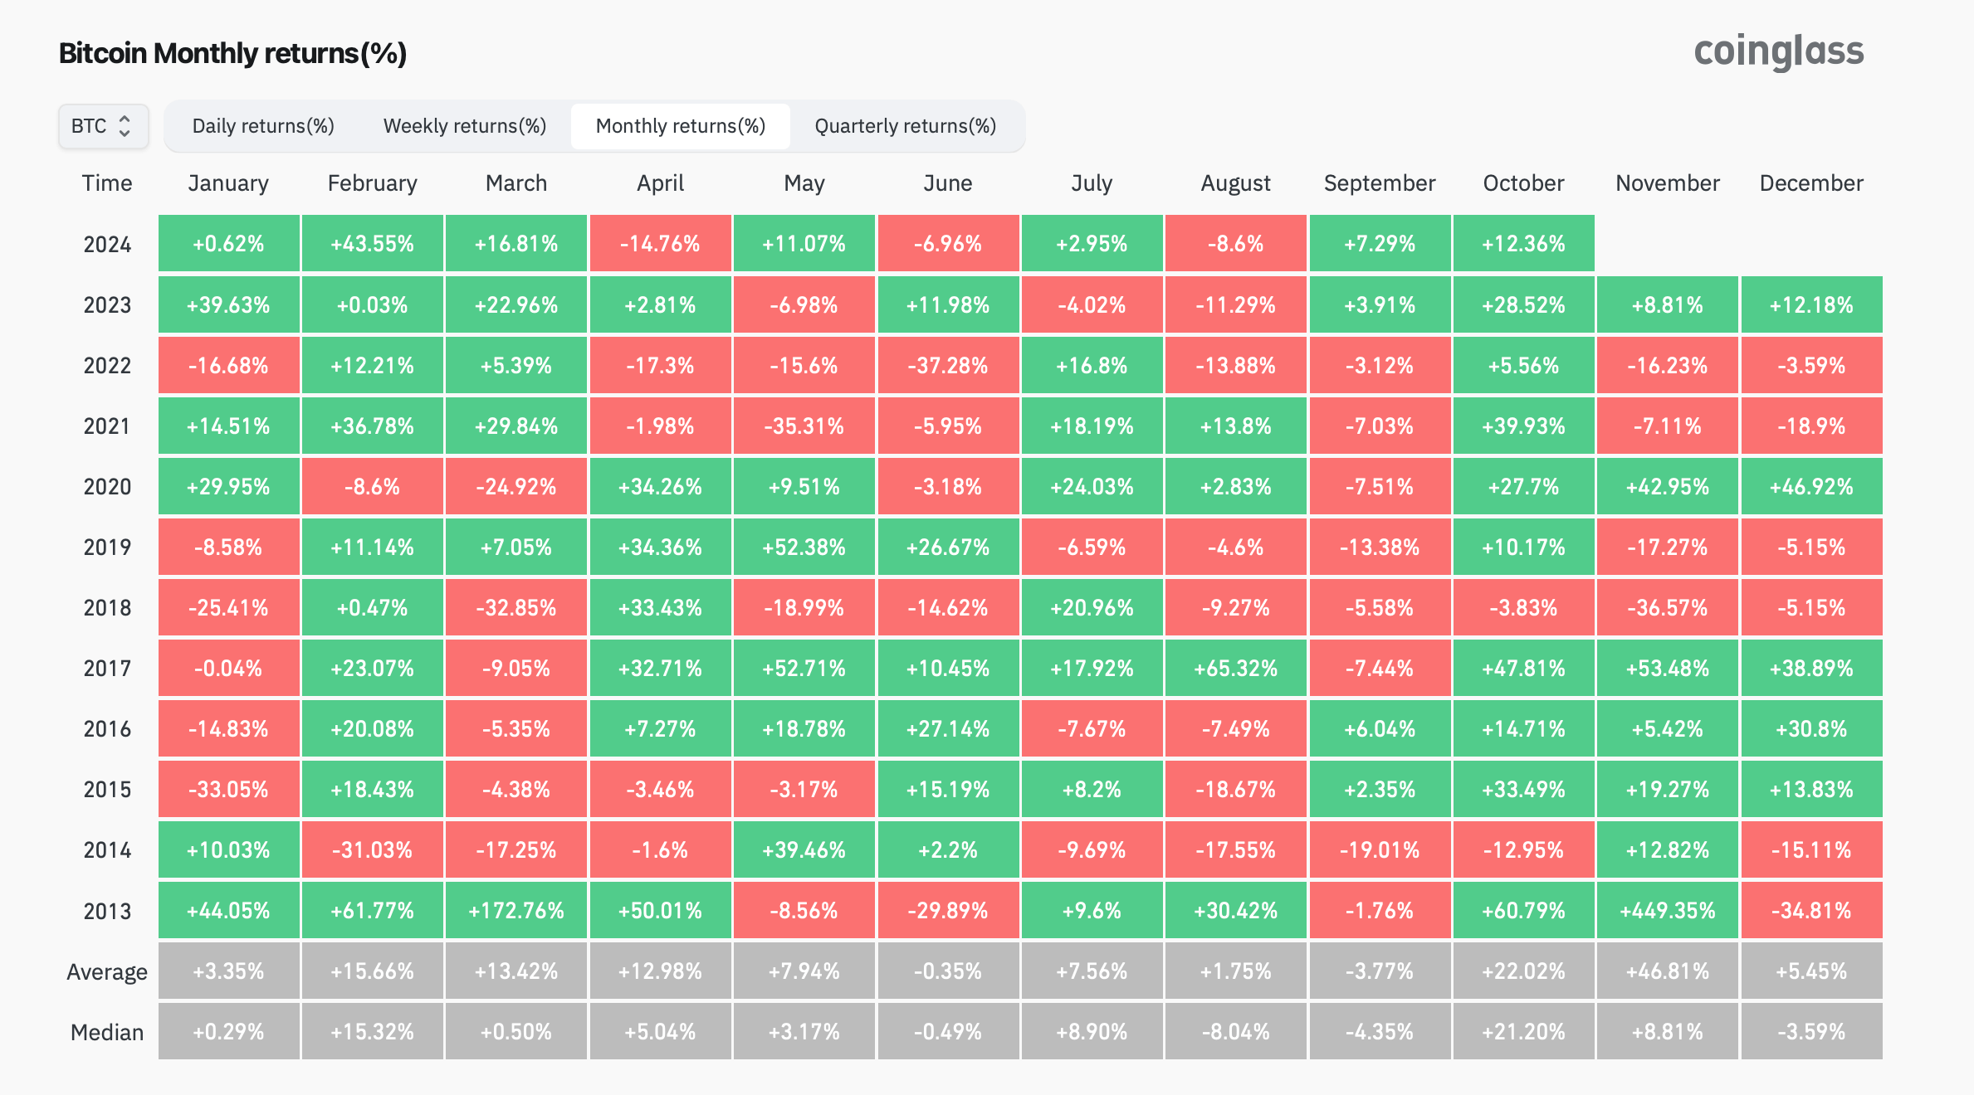Click the Bitcoin Monthly returns(%) title
This screenshot has width=1974, height=1095.
(232, 53)
